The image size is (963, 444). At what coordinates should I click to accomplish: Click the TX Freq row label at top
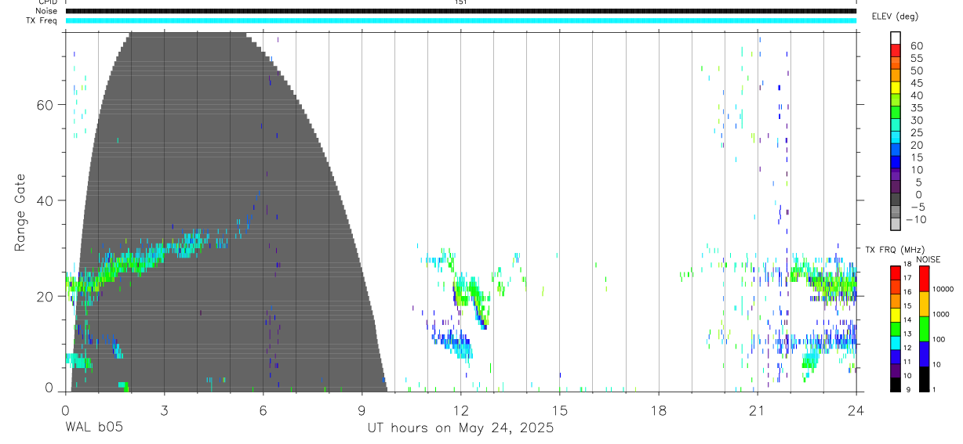point(42,20)
